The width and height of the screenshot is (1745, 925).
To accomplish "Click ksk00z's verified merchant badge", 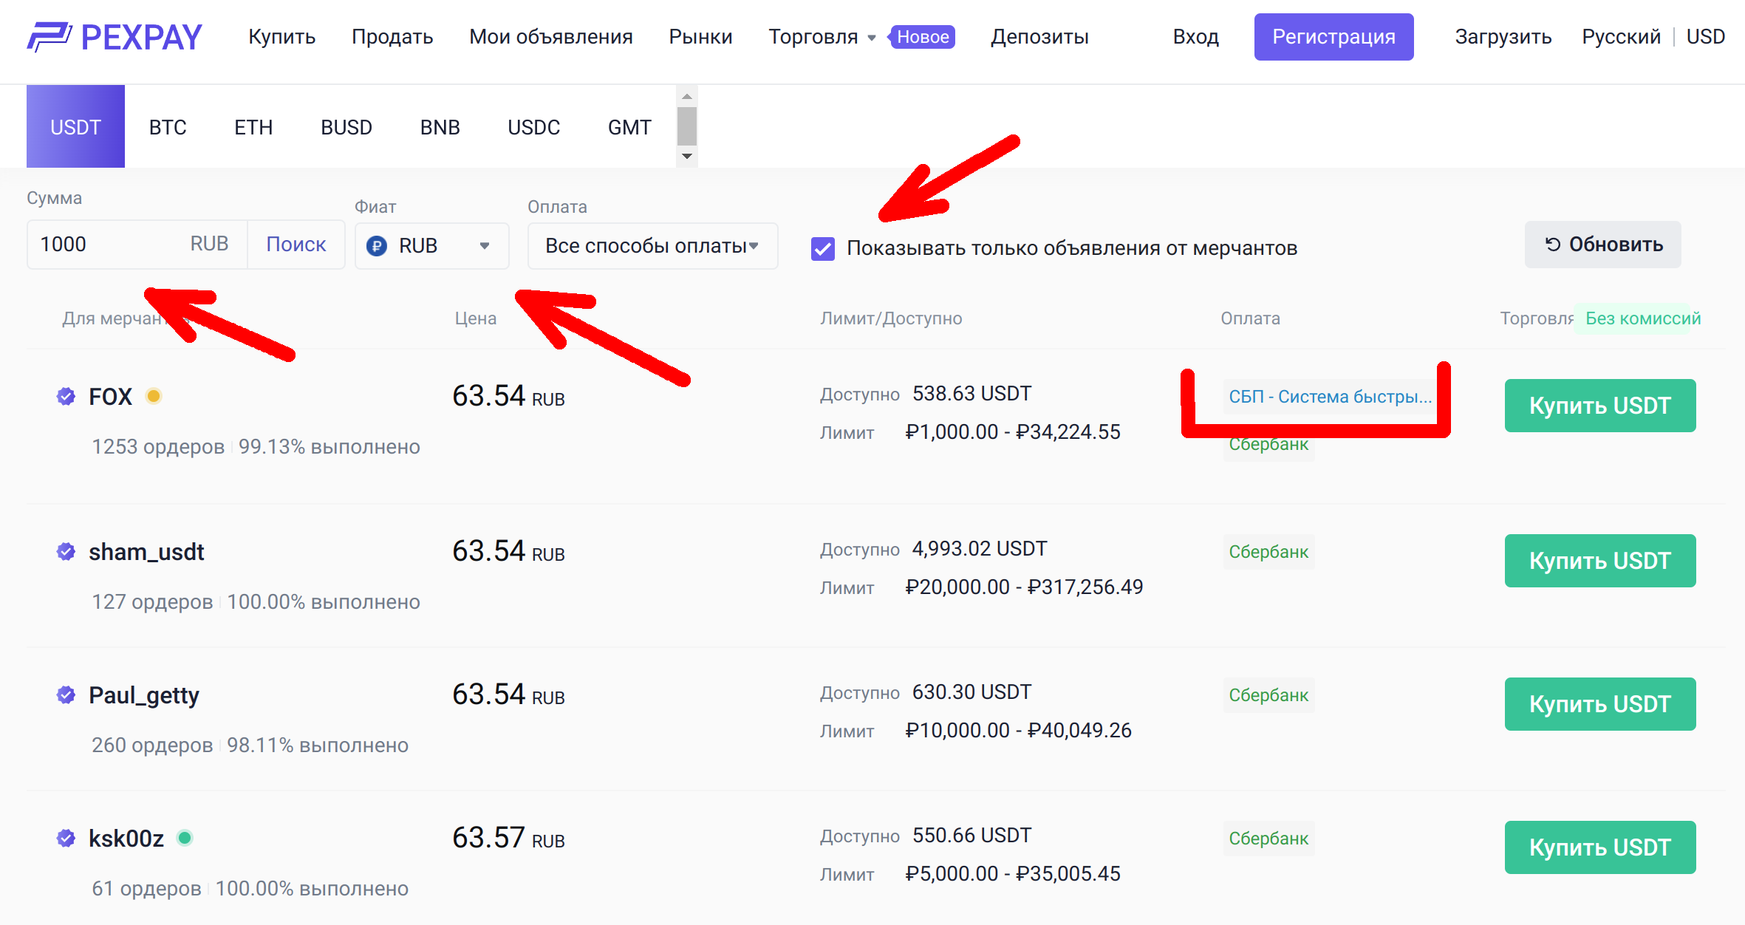I will [66, 839].
